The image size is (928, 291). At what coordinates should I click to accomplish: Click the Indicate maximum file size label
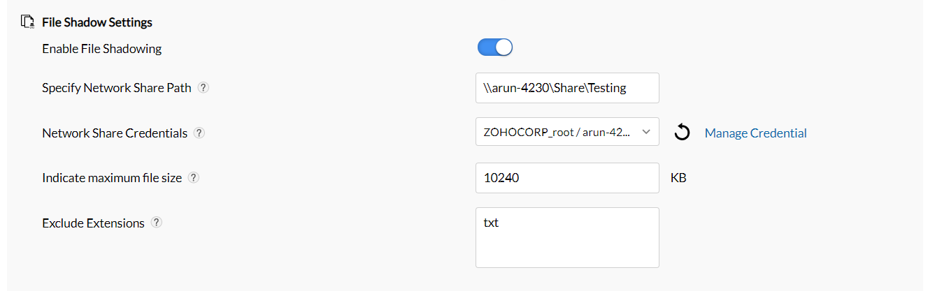point(112,178)
